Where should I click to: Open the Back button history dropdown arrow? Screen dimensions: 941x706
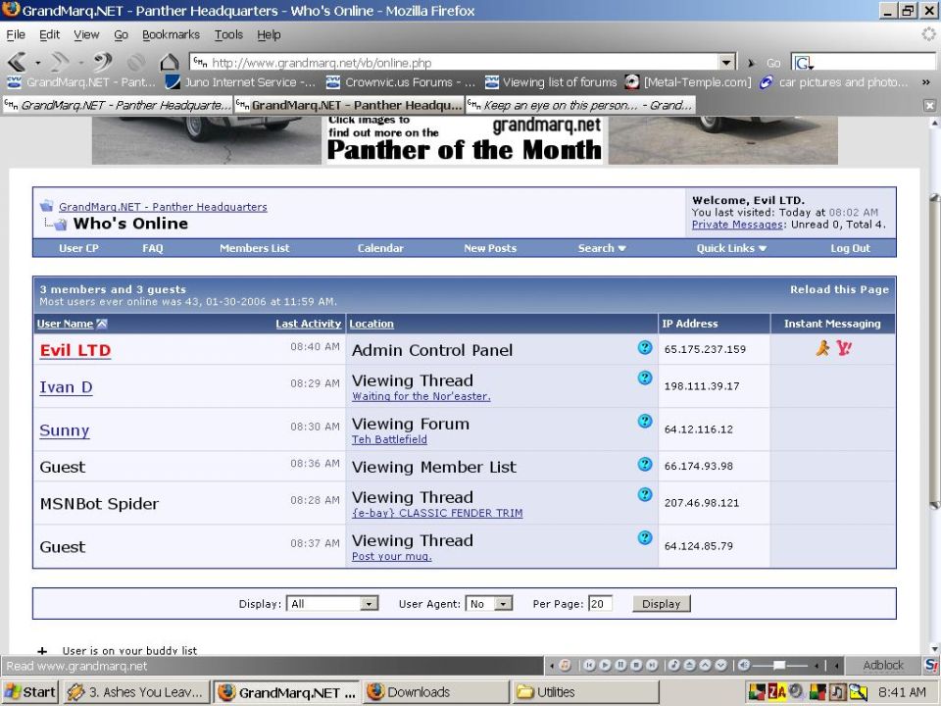coord(37,63)
